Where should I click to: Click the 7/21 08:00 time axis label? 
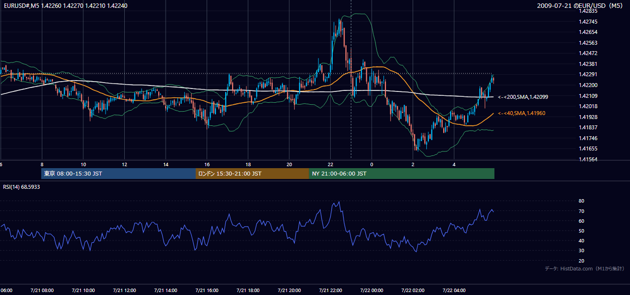click(41, 291)
